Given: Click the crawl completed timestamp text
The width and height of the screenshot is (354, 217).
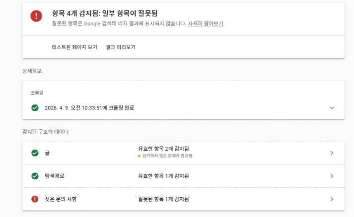Looking at the screenshot, I should (x=90, y=108).
